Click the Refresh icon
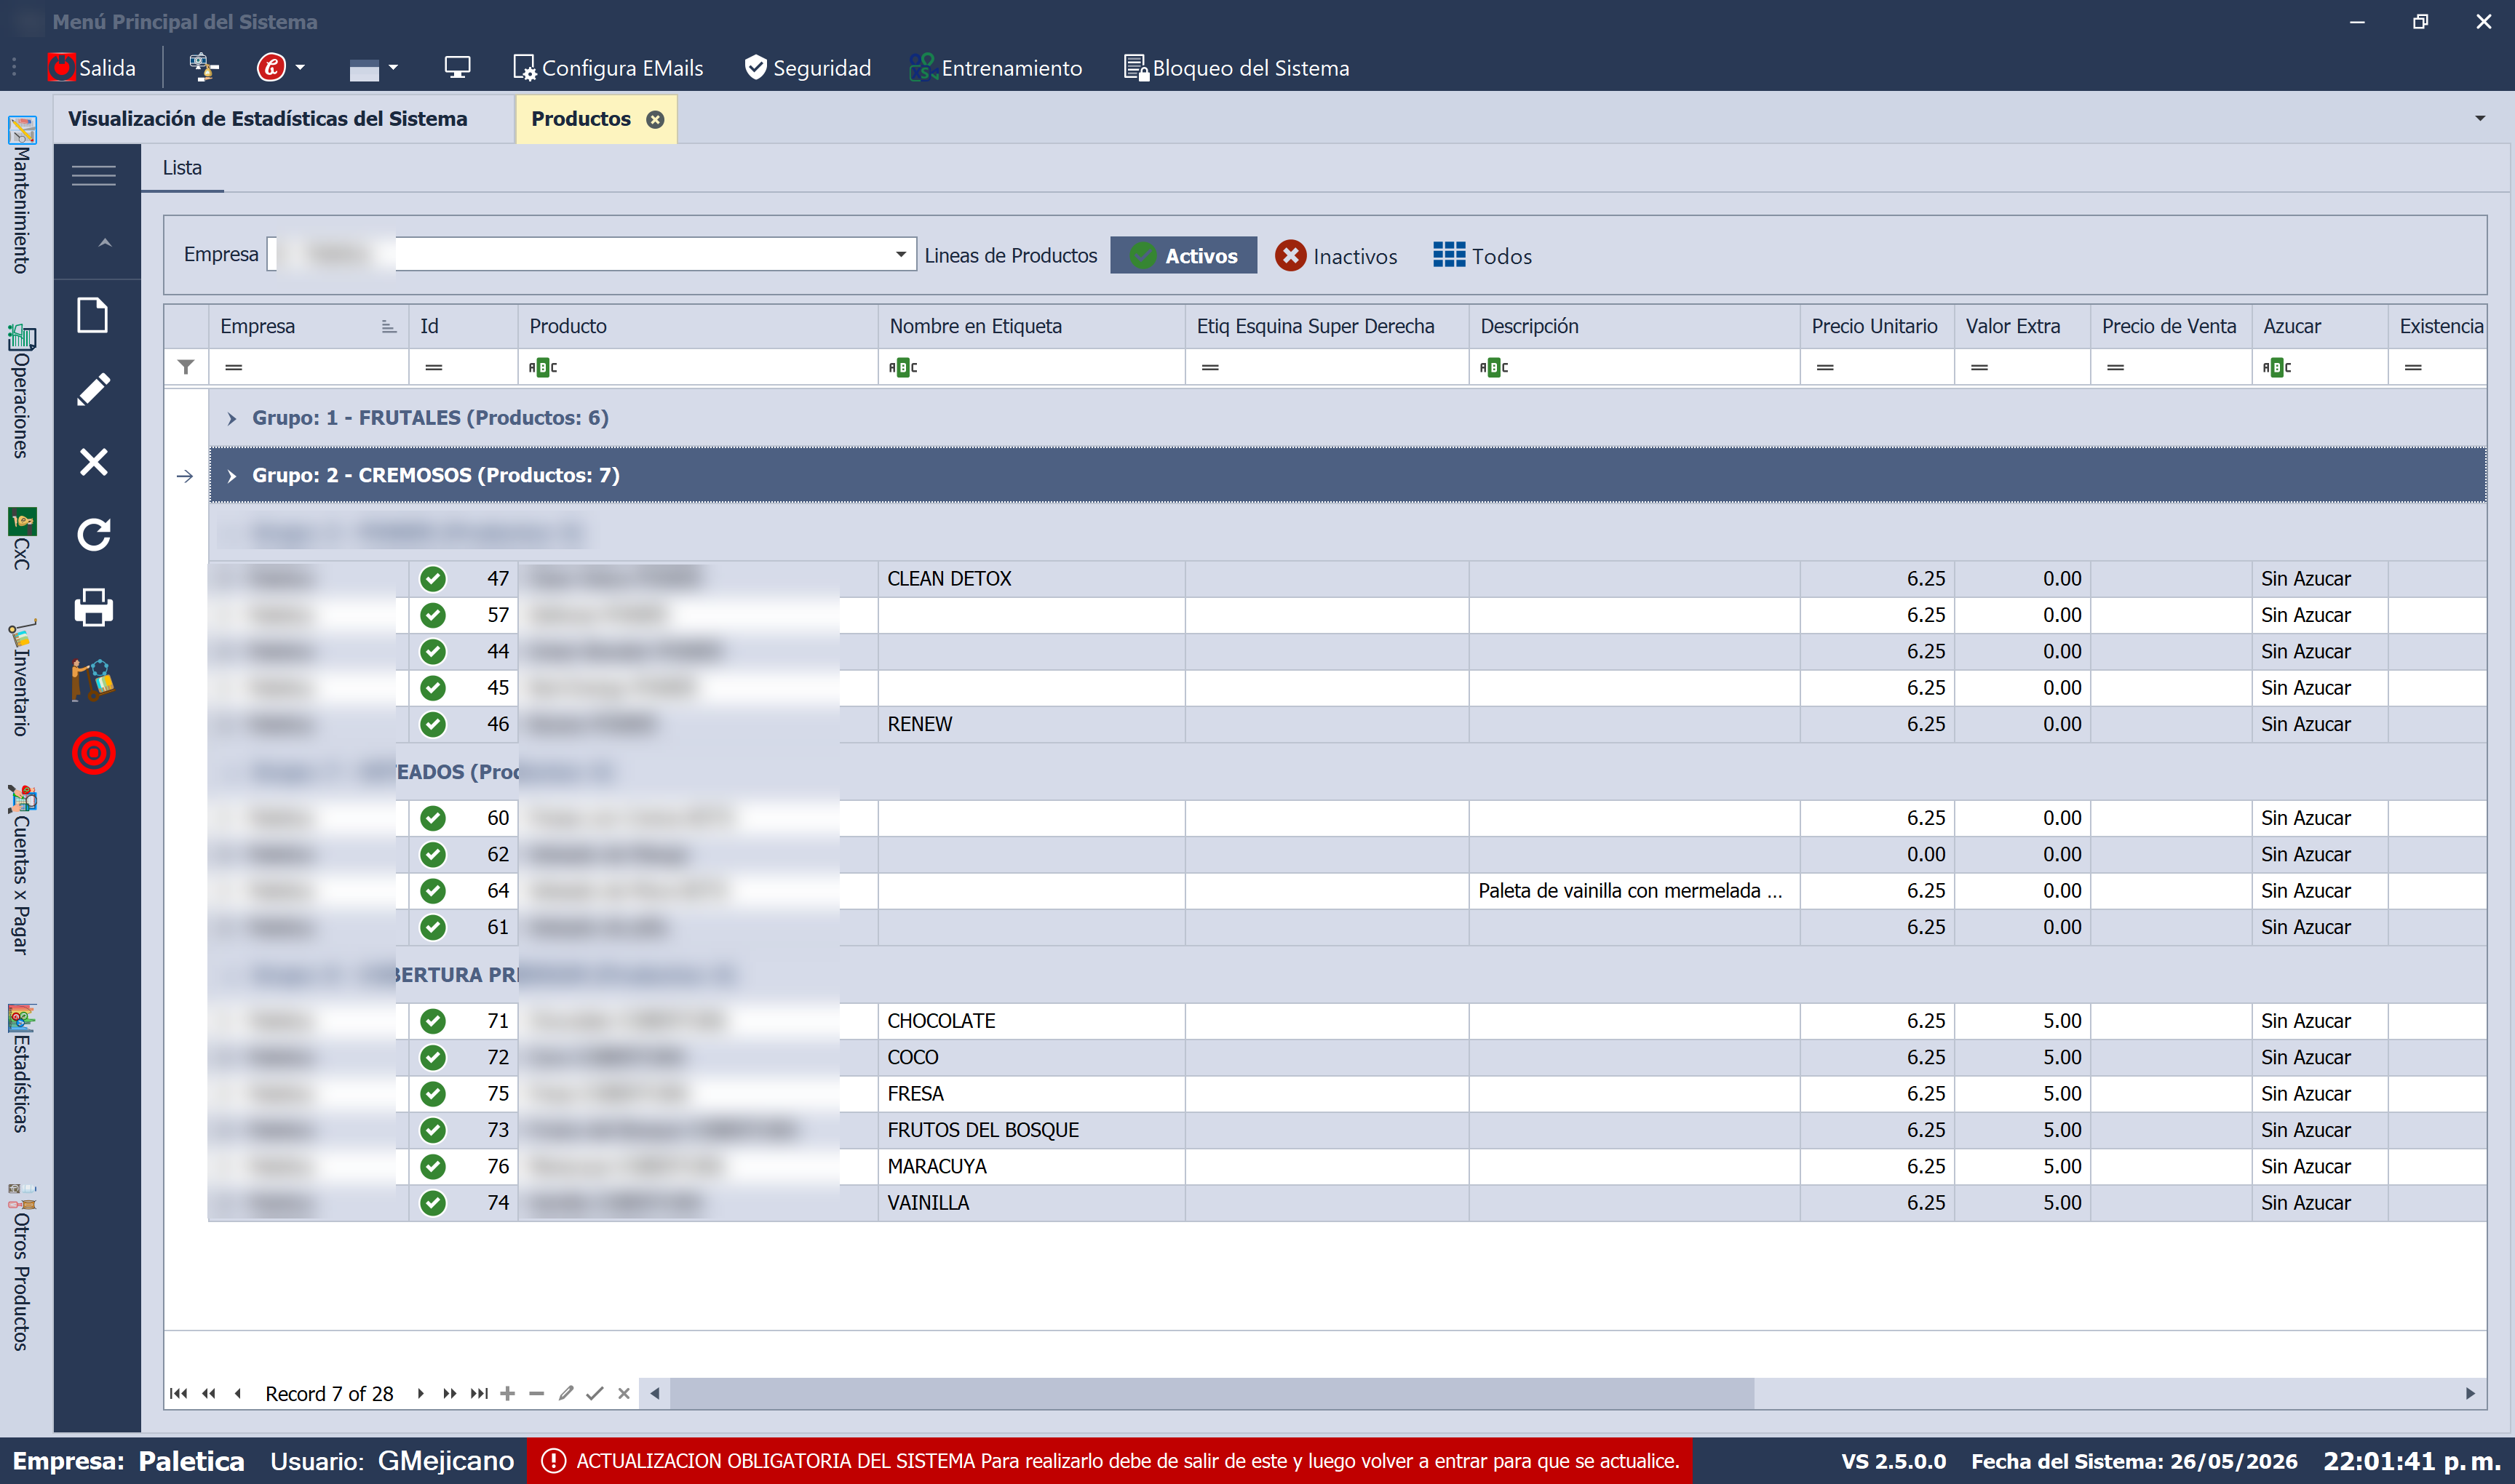This screenshot has height=1484, width=2515. pos(93,535)
